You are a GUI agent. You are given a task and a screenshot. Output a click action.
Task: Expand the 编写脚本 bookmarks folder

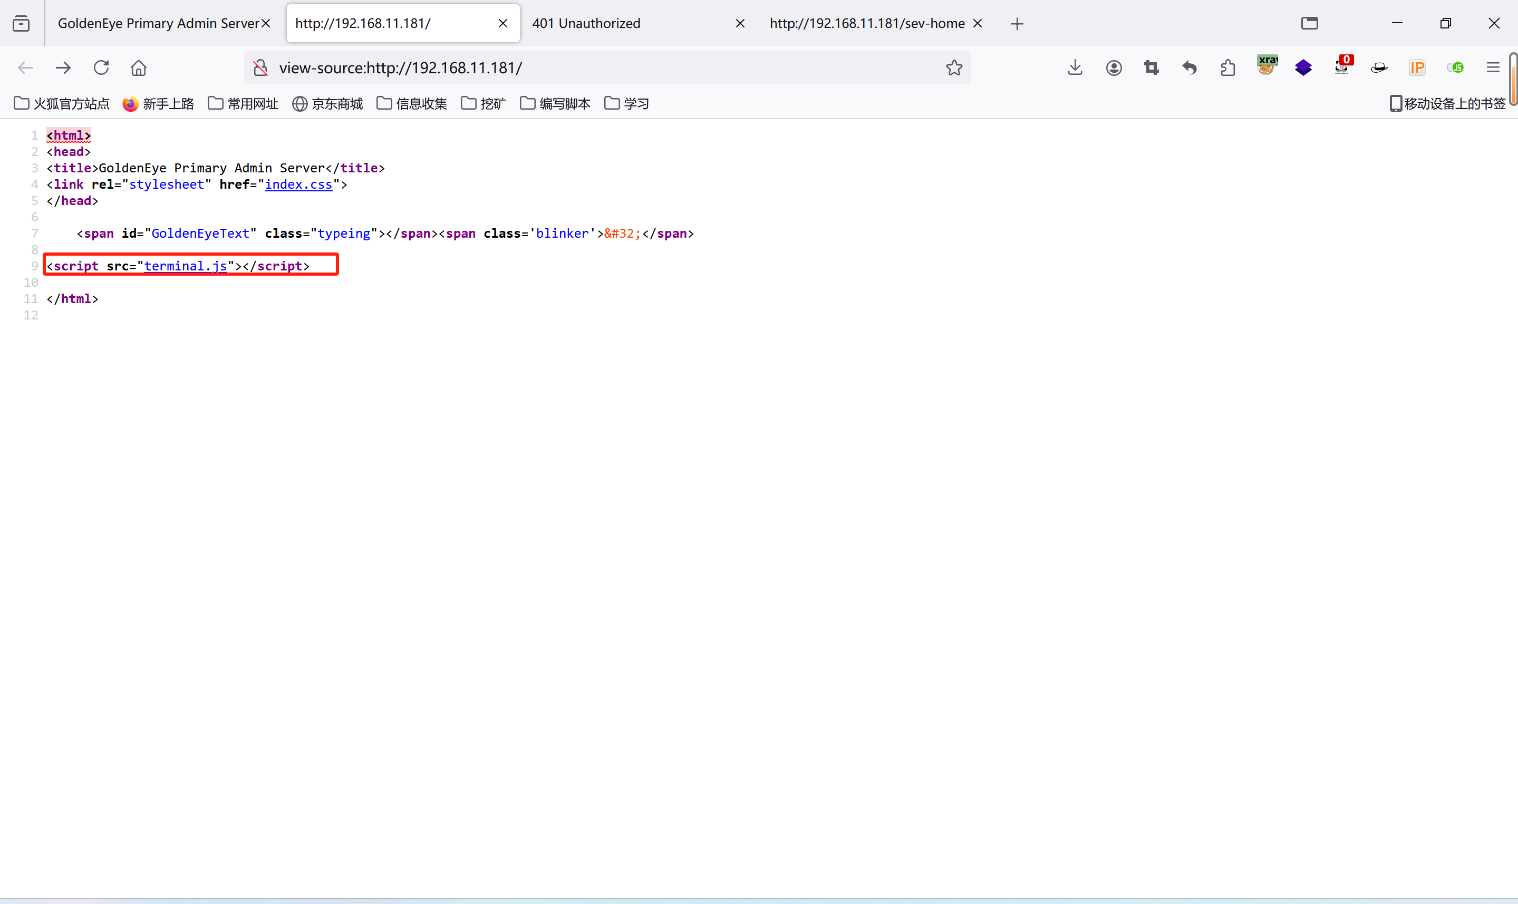pos(555,103)
